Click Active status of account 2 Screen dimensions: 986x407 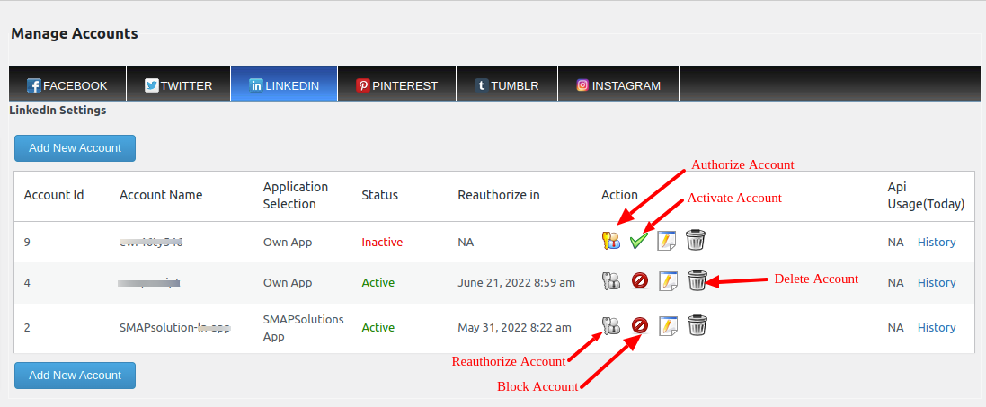point(378,327)
